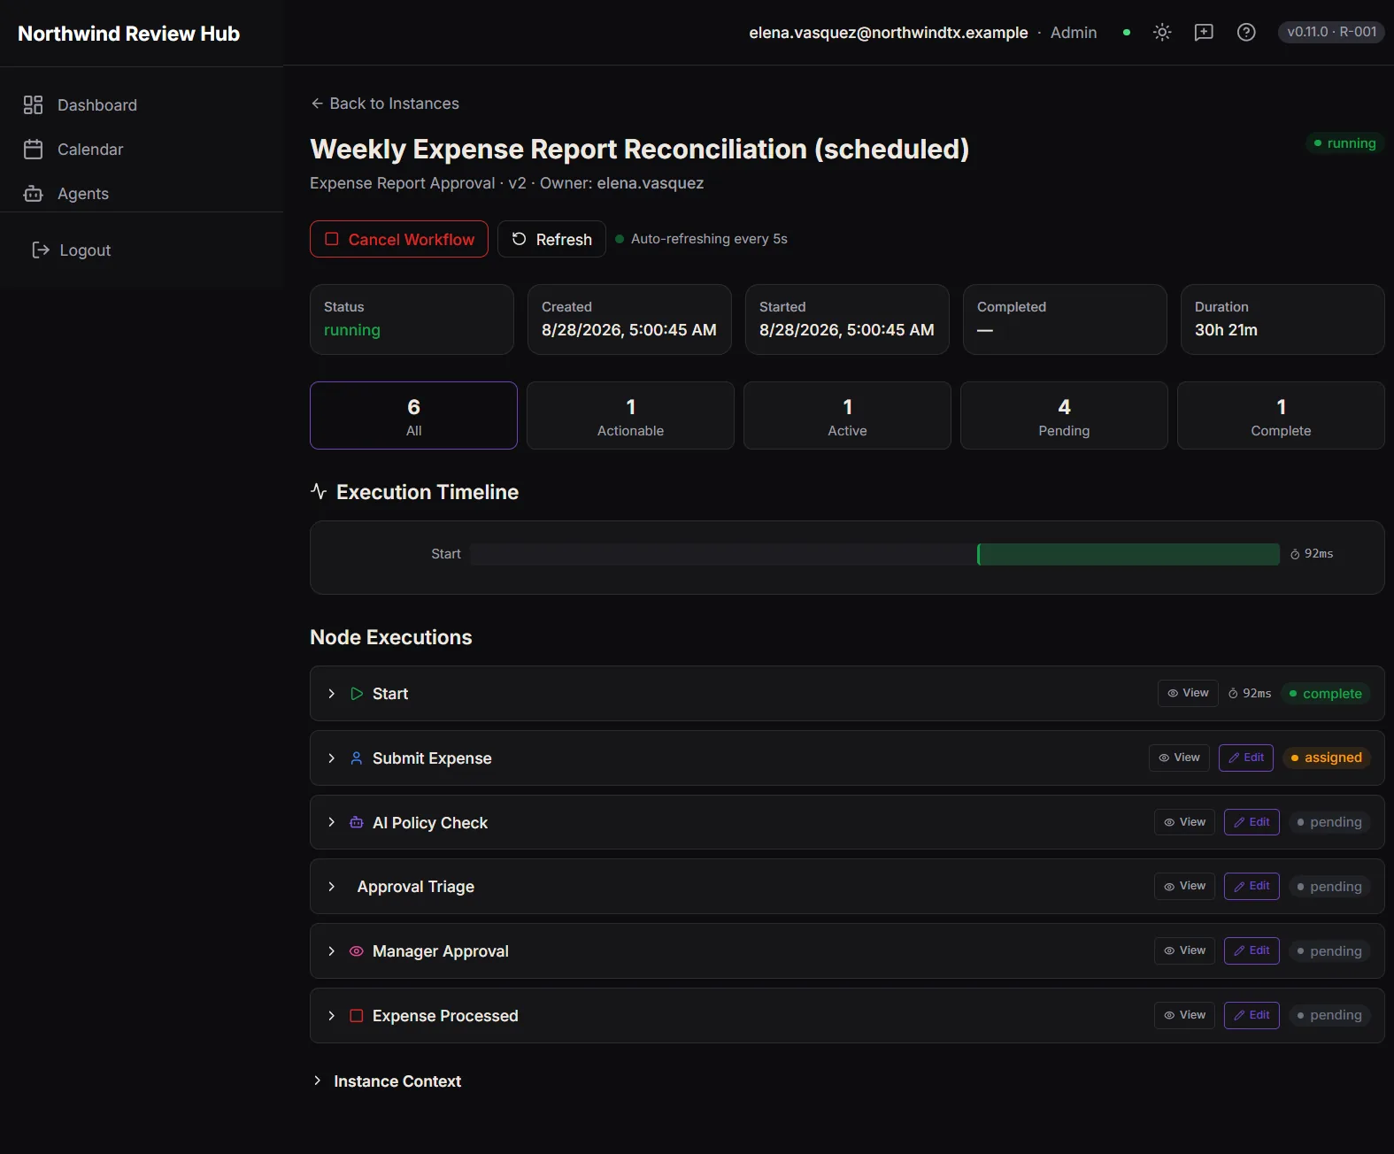Click the AI Policy Check robot icon
Image resolution: width=1394 pixels, height=1154 pixels.
(357, 823)
